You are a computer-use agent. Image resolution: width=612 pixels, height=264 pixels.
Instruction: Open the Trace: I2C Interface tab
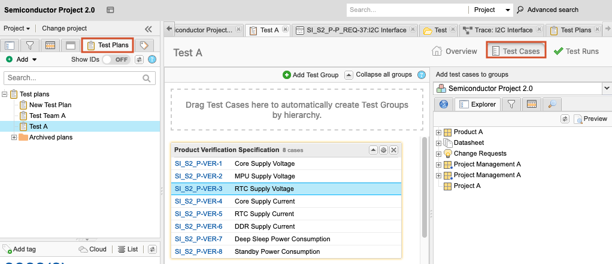[x=503, y=30]
